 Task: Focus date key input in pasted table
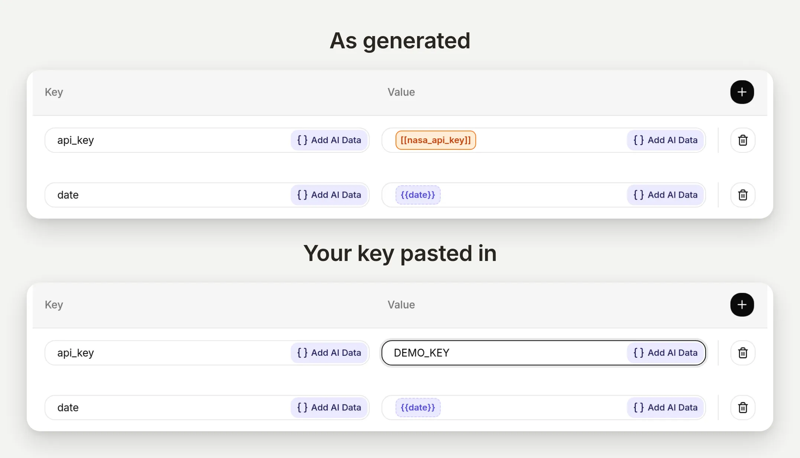(x=207, y=407)
